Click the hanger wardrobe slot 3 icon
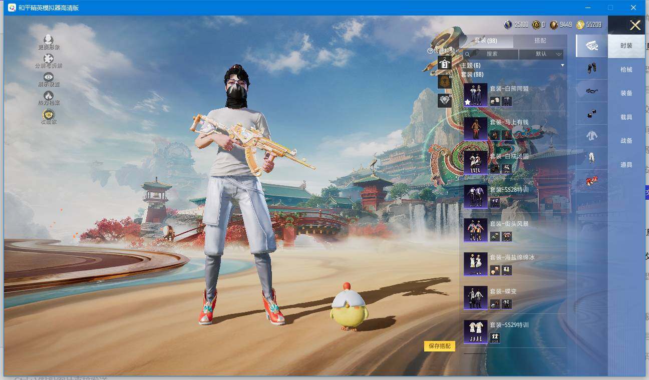649x380 pixels. (444, 64)
